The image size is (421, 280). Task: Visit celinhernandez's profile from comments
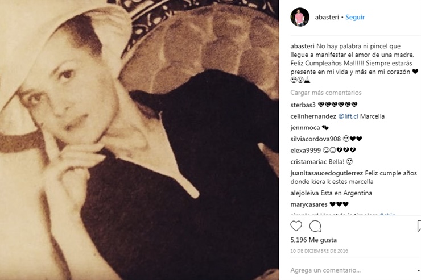coord(313,116)
